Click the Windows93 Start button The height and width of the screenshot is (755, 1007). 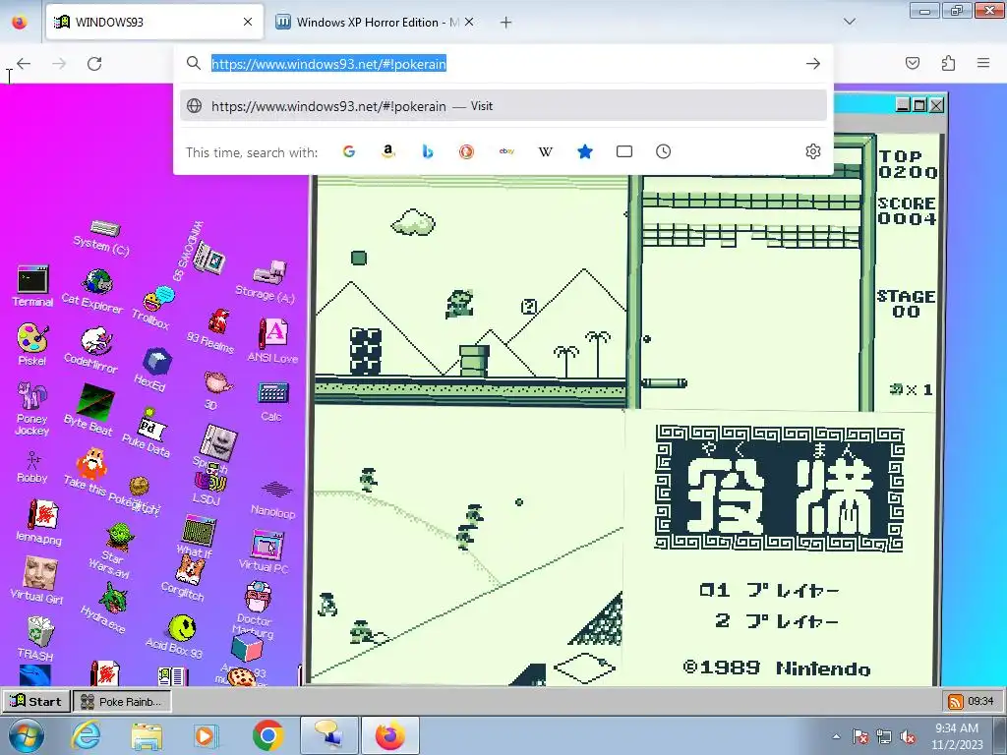pyautogui.click(x=36, y=701)
